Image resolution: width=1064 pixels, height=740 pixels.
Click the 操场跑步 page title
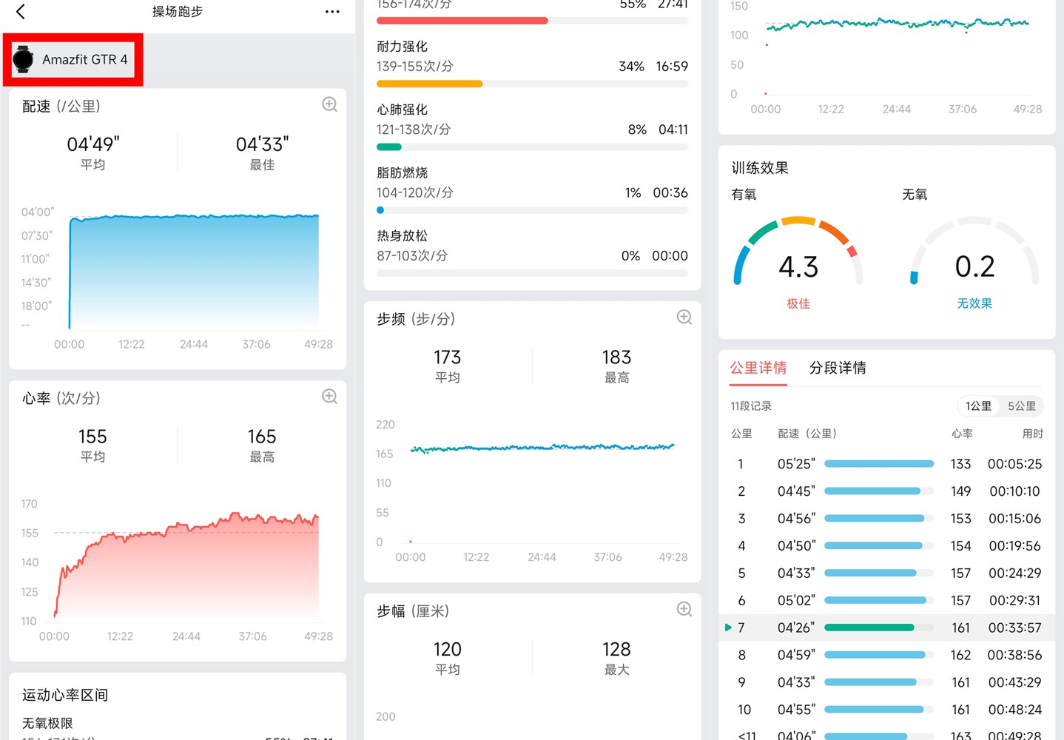coord(178,12)
